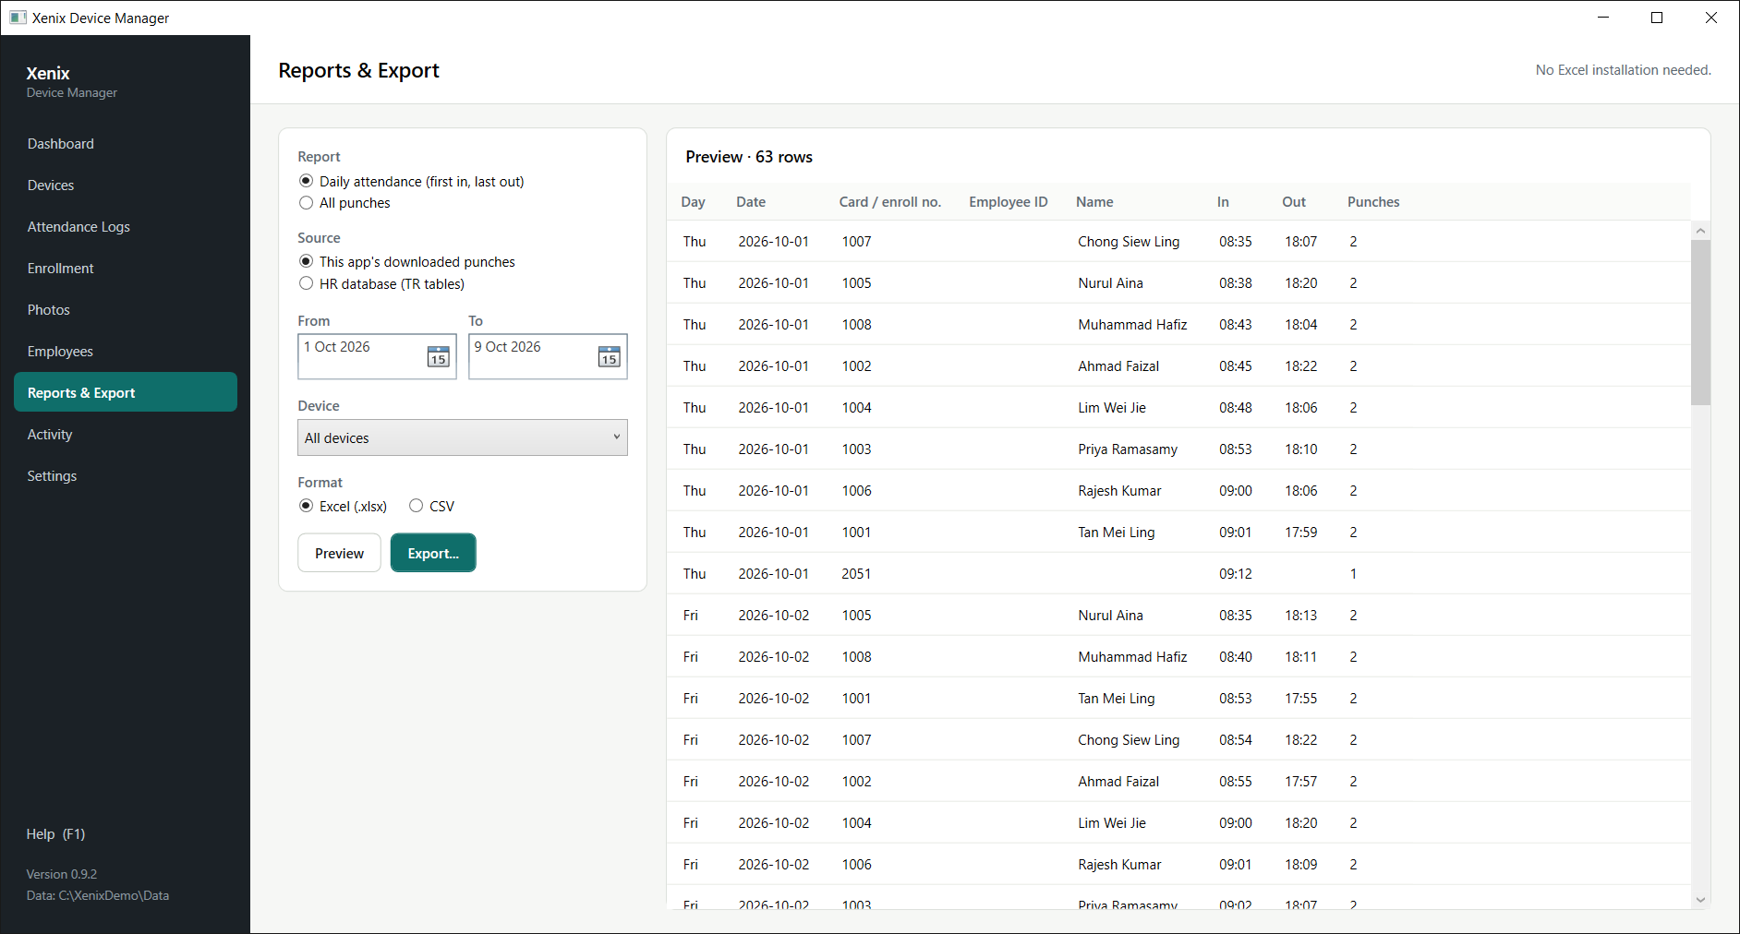This screenshot has width=1740, height=934.
Task: Click the Punches column header
Action: click(x=1373, y=202)
